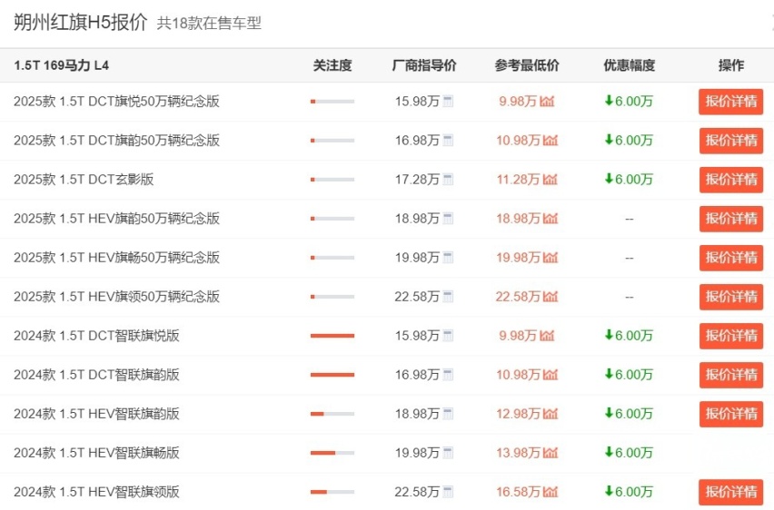Click 报价详情 for 2025款 DCT旗韵50万辆纪念版
This screenshot has width=774, height=510.
[731, 141]
